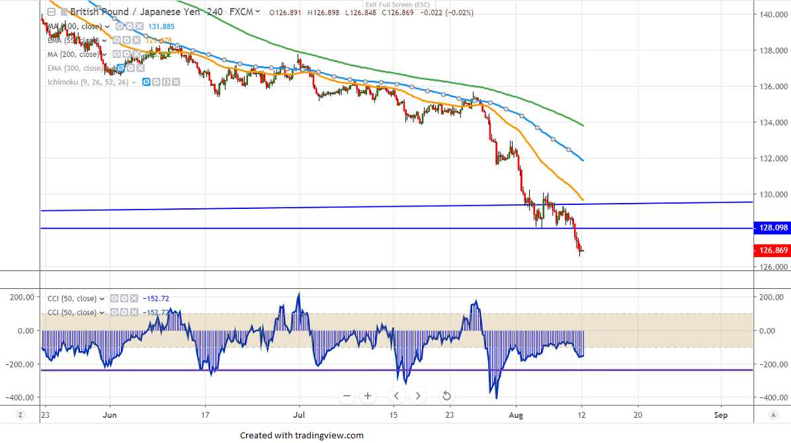
Task: Remove the MA (200, close) indicator
Action: [136, 54]
